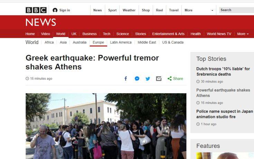Open Tech section in news bar
Viewport: 254px width, 159px height.
coord(106,34)
